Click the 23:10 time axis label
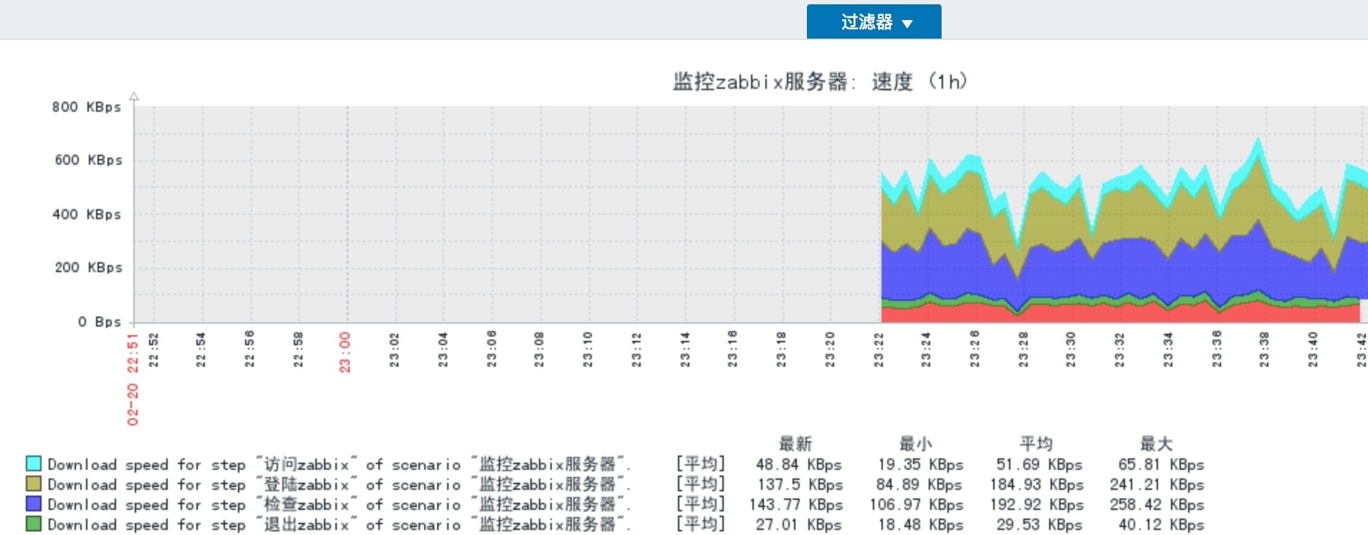Screen dimensions: 1368x535 coord(588,350)
